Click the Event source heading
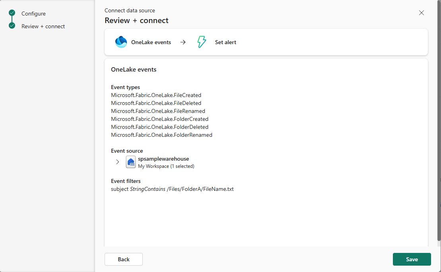 click(x=127, y=151)
